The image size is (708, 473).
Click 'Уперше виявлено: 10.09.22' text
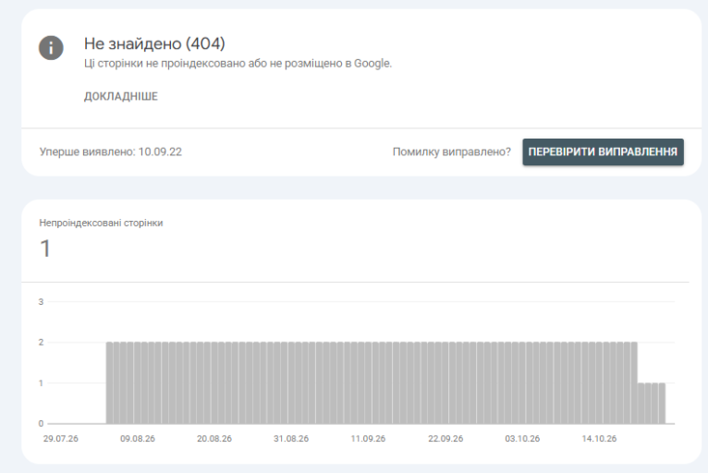111,152
